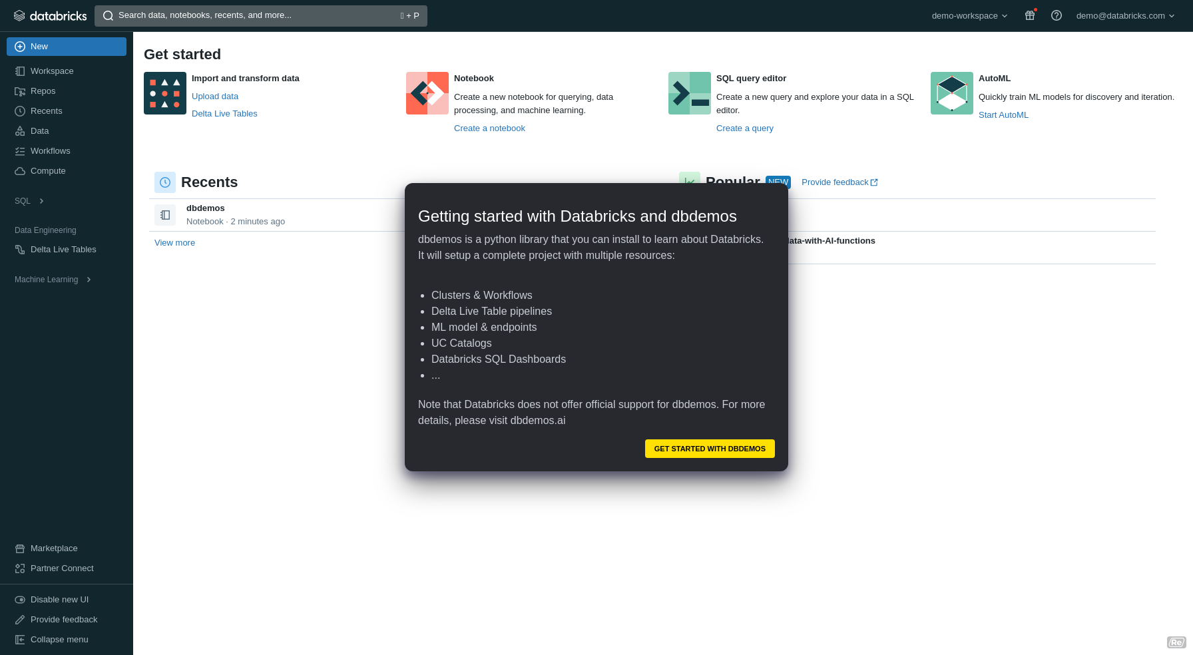1193x655 pixels.
Task: Click the Partner Connect sidebar icon
Action: coord(20,568)
